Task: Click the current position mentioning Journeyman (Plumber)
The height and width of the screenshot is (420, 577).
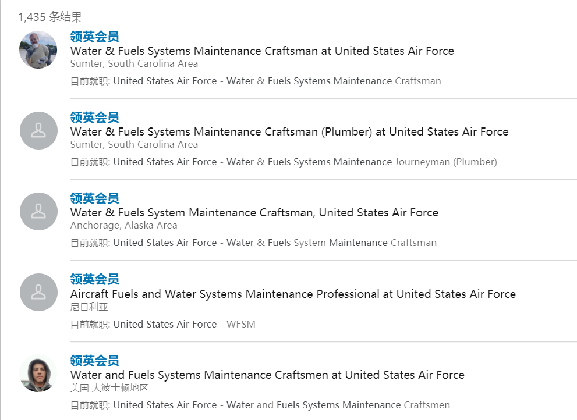Action: 284,162
